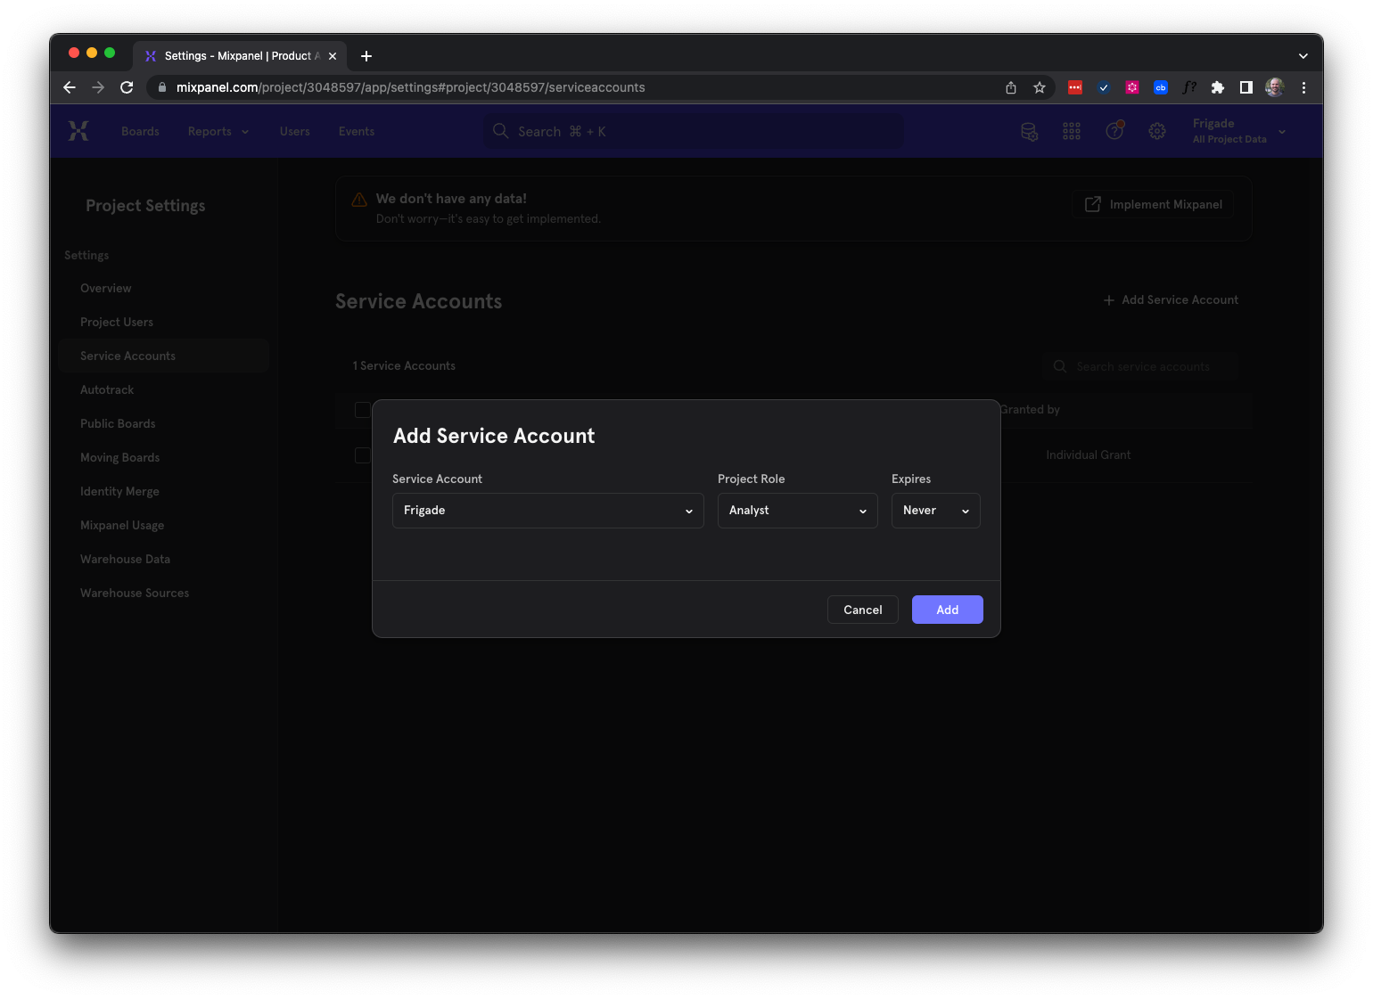Click the browser forward arrow
The image size is (1373, 999).
98,87
